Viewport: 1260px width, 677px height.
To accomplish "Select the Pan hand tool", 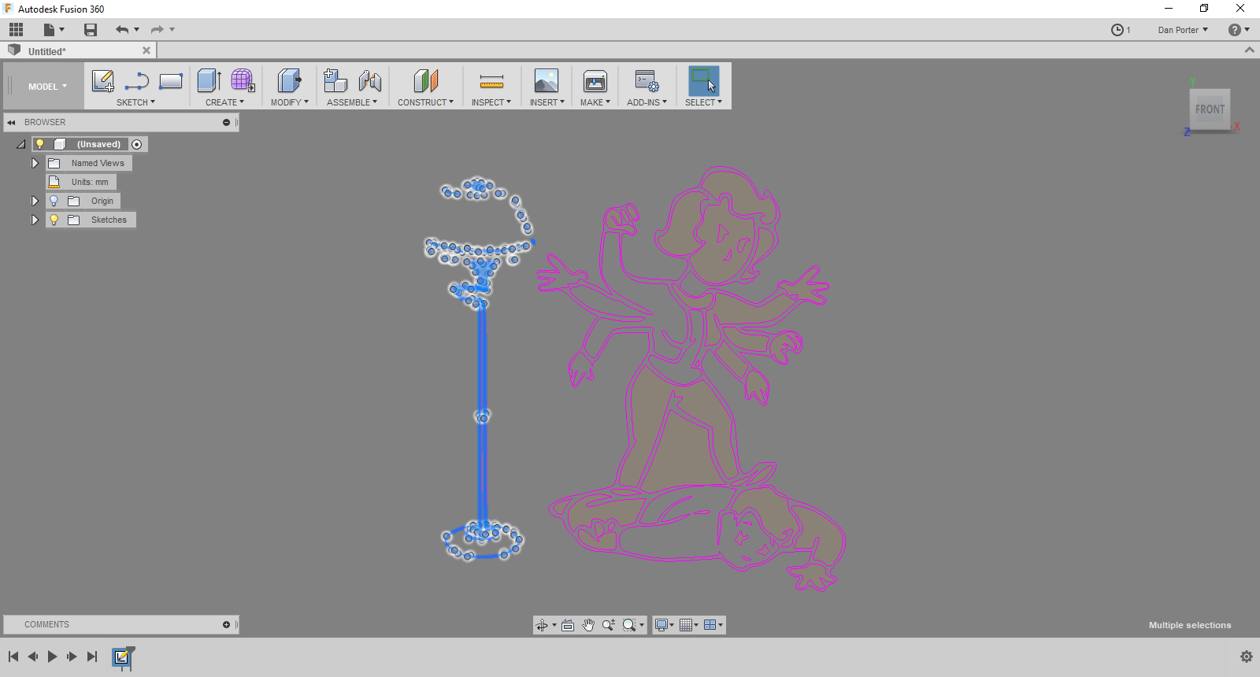I will point(588,625).
